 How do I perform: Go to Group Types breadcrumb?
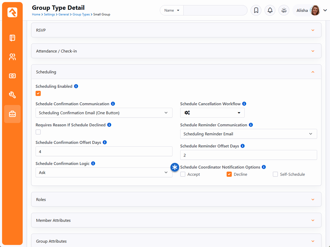pyautogui.click(x=81, y=14)
